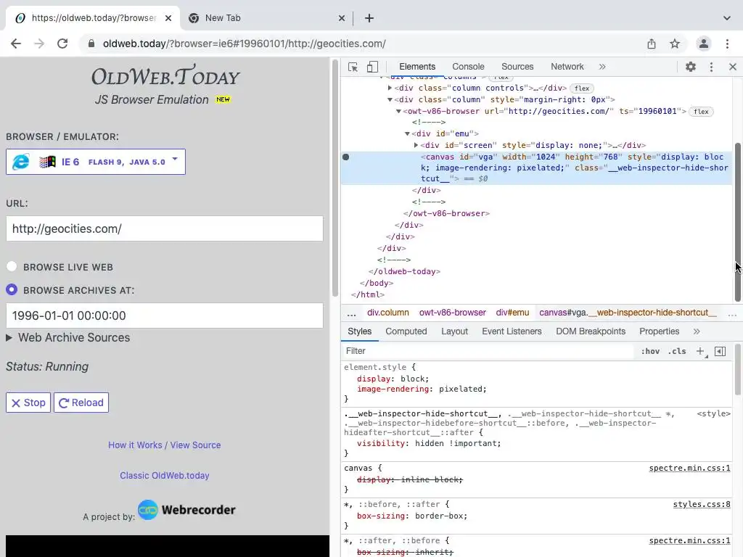Expand the div class column controls node
The height and width of the screenshot is (557, 743).
390,88
